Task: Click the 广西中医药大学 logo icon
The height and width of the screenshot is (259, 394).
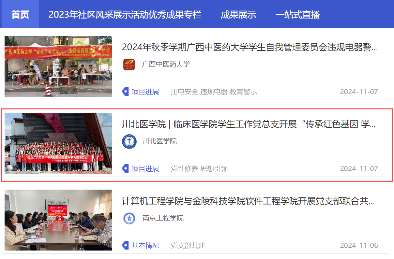Action: (x=129, y=64)
